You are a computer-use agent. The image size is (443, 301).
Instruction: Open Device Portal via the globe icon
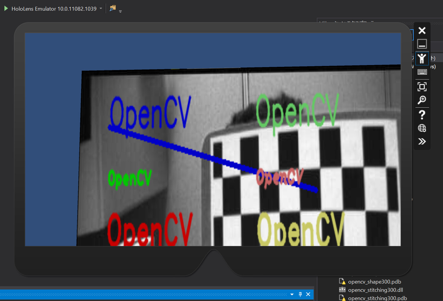(x=422, y=128)
